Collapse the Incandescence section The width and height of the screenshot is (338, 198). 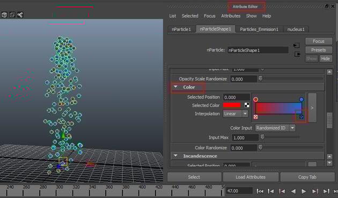[x=176, y=156]
